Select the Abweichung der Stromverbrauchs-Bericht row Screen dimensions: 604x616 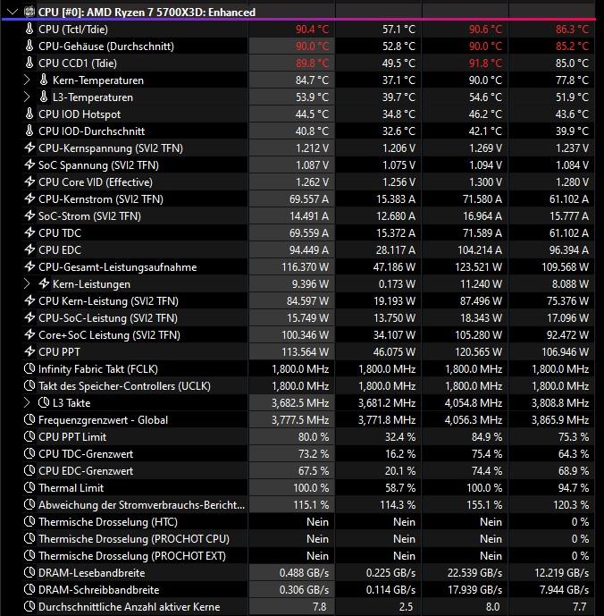141,505
